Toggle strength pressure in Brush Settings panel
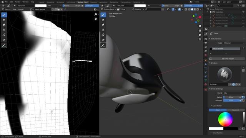The height and width of the screenshot is (138, 246). pos(240,100)
